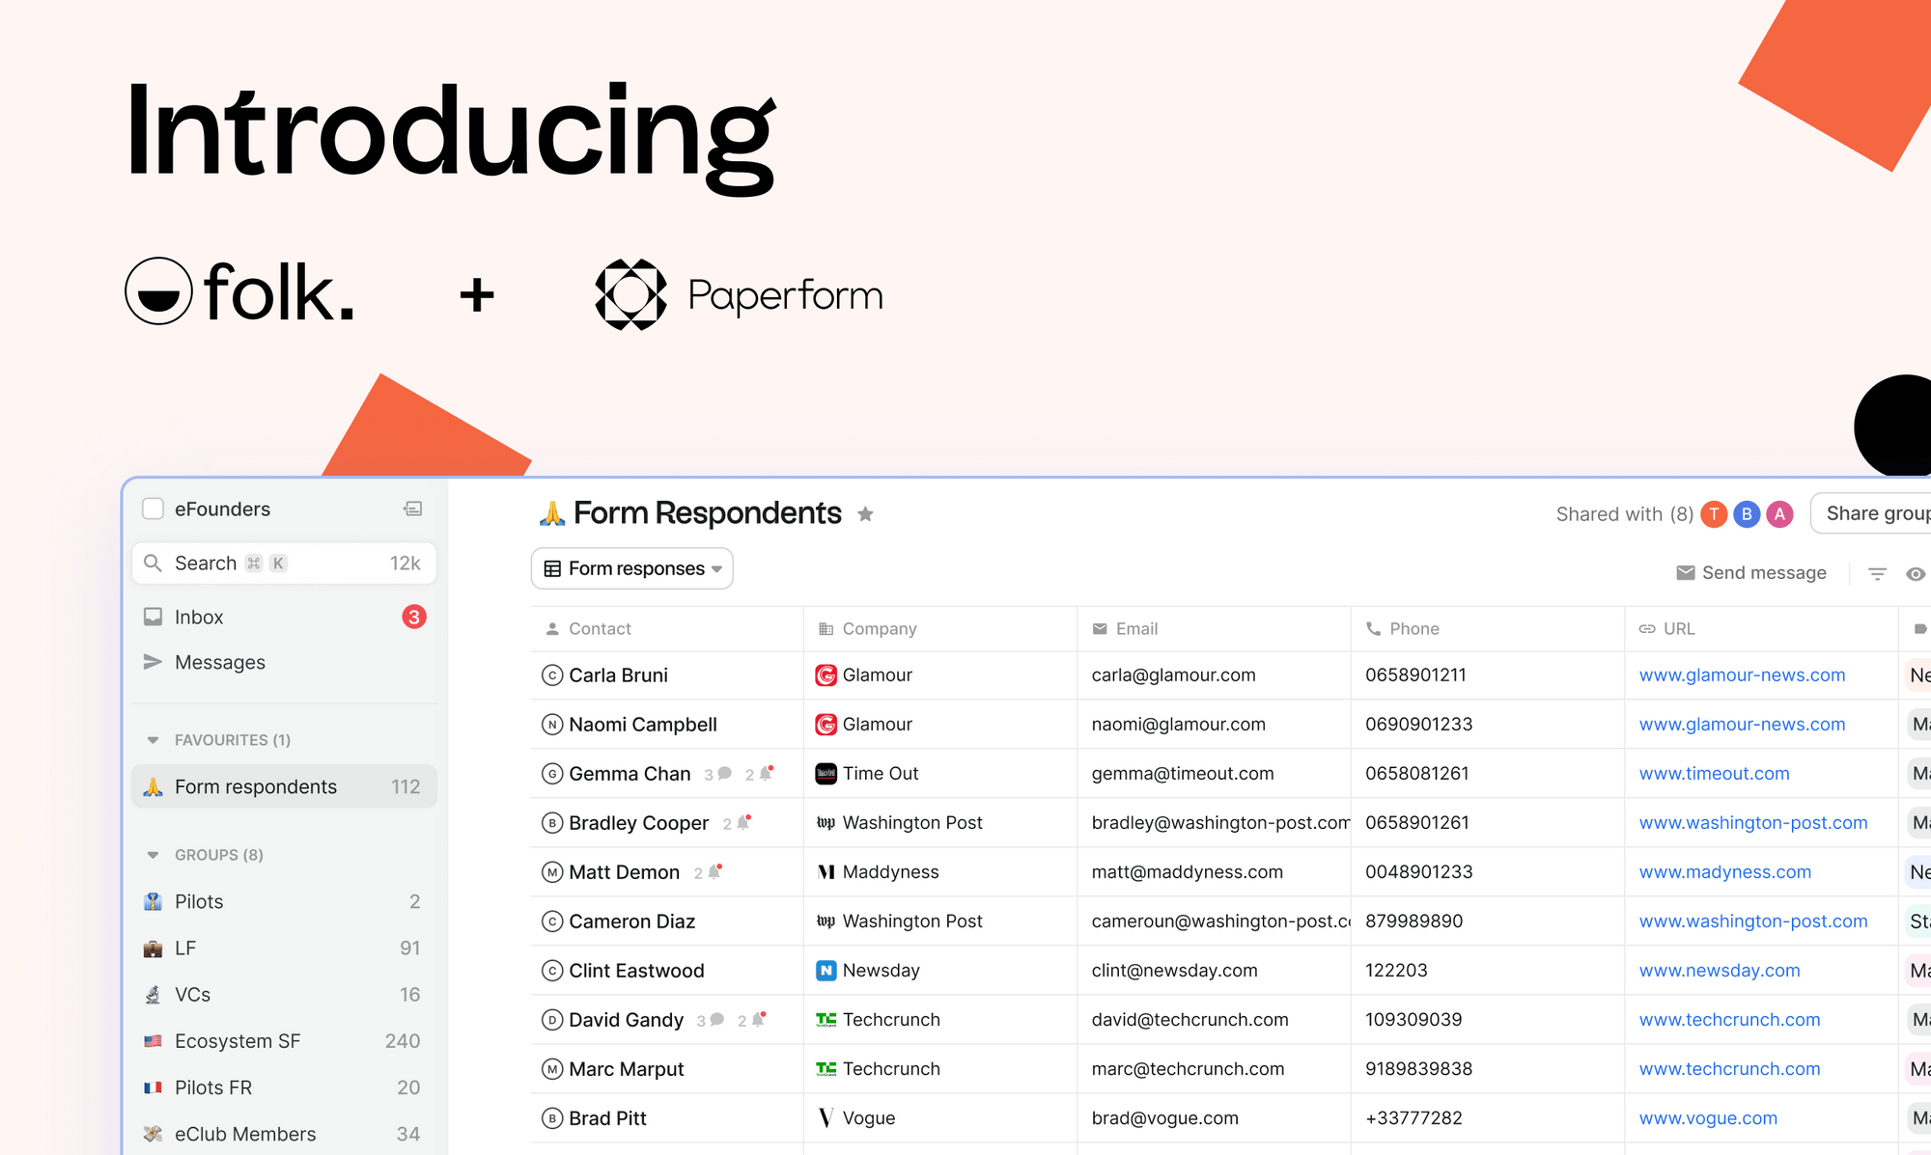Click the eye view icon in the toolbar
1931x1155 pixels.
(x=1916, y=572)
